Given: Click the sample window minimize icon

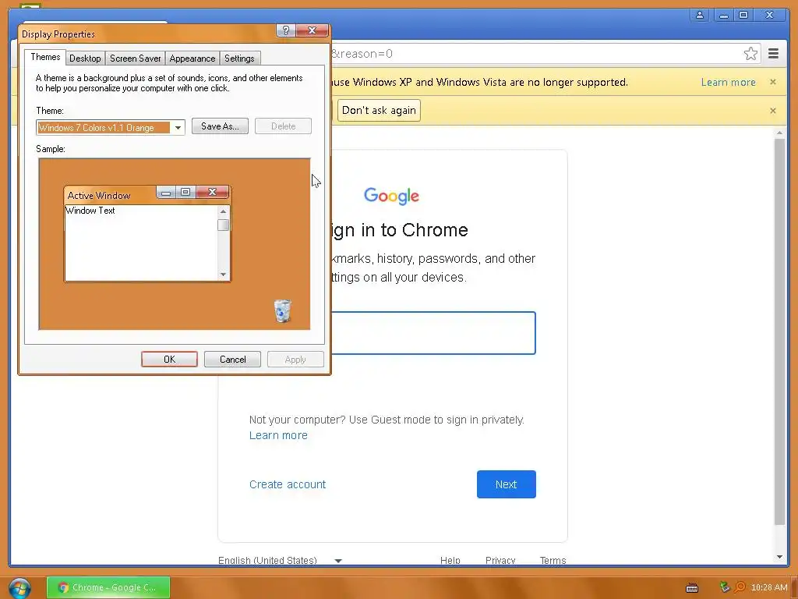Looking at the screenshot, I should click(x=166, y=192).
